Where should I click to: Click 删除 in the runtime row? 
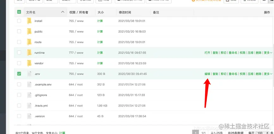pyautogui.click(x=258, y=53)
